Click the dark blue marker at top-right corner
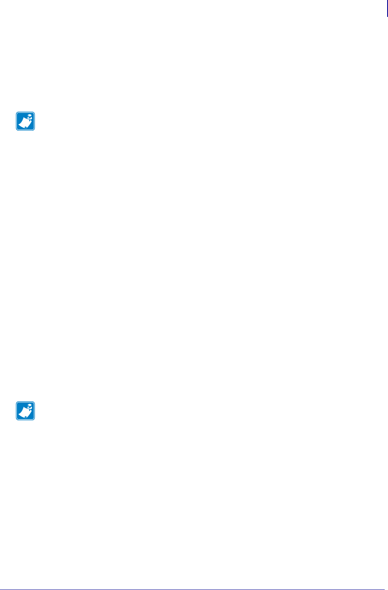Image resolution: width=388 pixels, height=590 pixels. [387, 8]
